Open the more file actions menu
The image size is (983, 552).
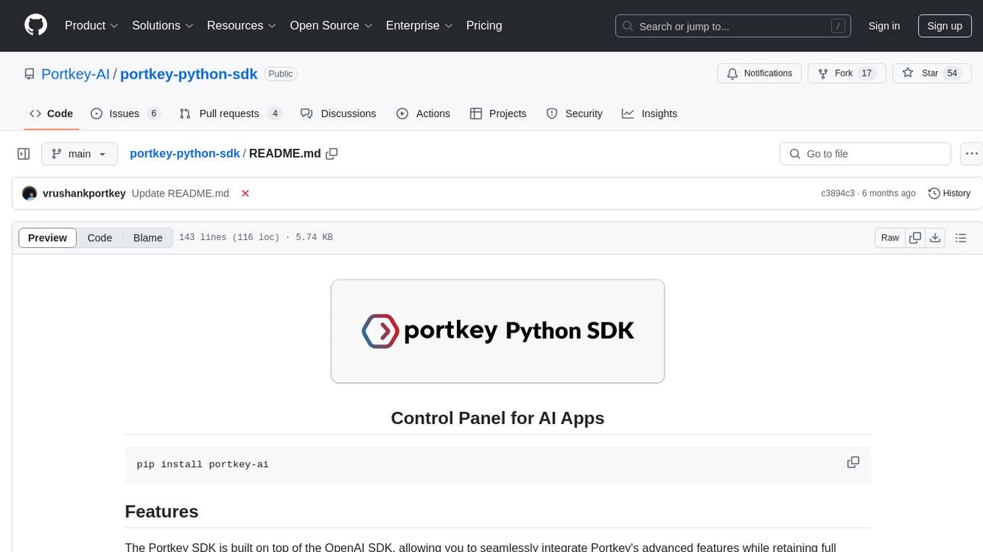click(x=971, y=154)
